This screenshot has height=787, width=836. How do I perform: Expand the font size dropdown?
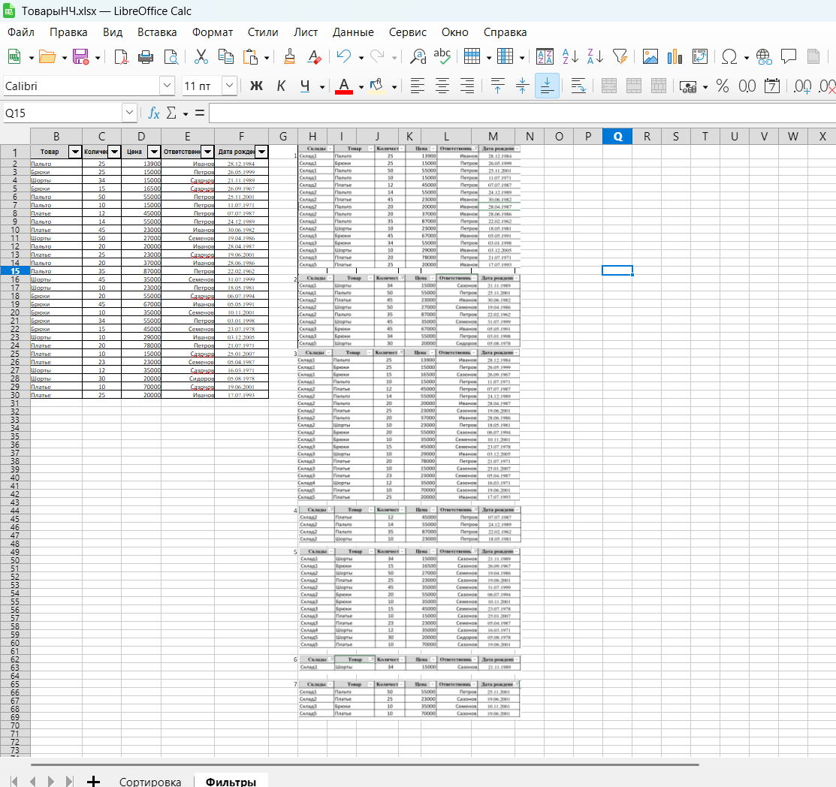[x=229, y=86]
